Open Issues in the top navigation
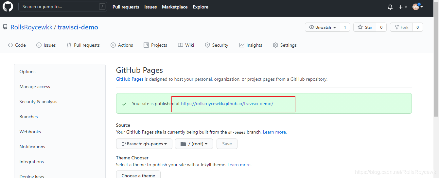Image resolution: width=439 pixels, height=178 pixels. pos(150,7)
